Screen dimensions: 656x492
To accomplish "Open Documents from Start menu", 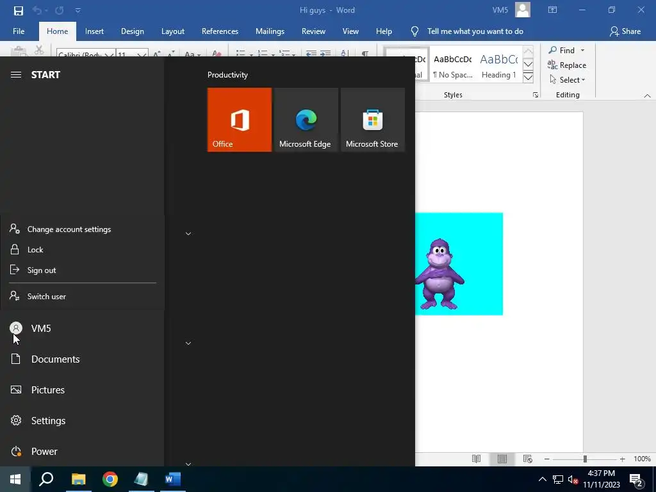I will [x=82, y=359].
